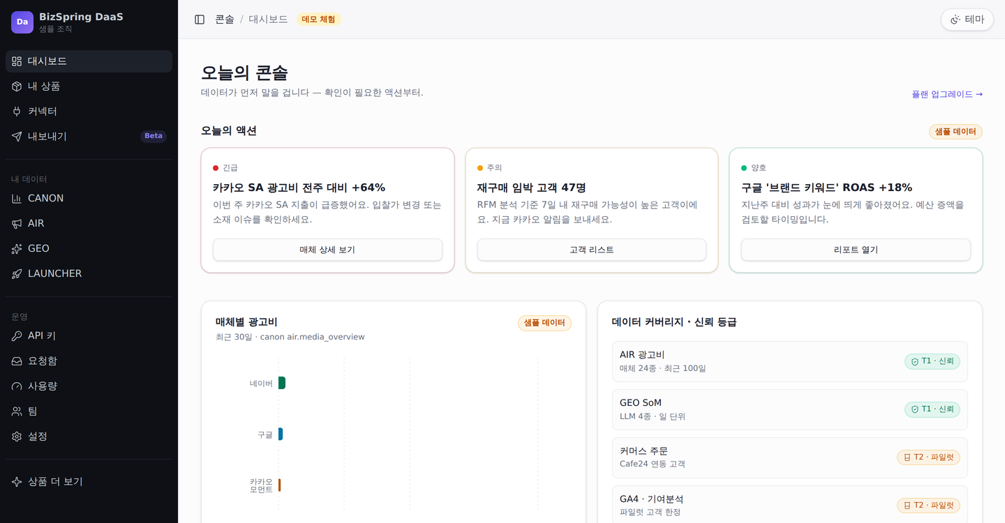Click the sidebar collapse panel icon
This screenshot has height=523, width=1005.
[200, 20]
